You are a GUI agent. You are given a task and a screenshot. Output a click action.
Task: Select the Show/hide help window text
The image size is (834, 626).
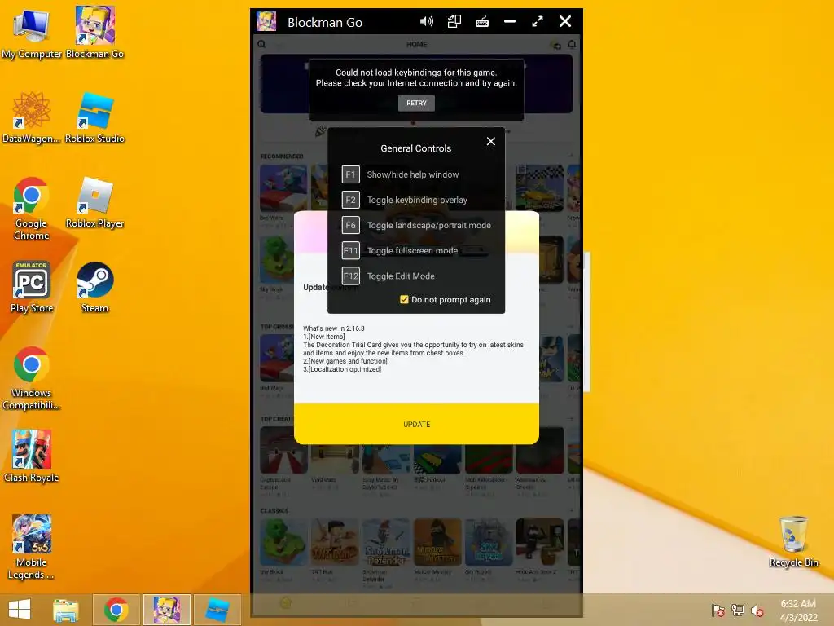[x=413, y=174]
